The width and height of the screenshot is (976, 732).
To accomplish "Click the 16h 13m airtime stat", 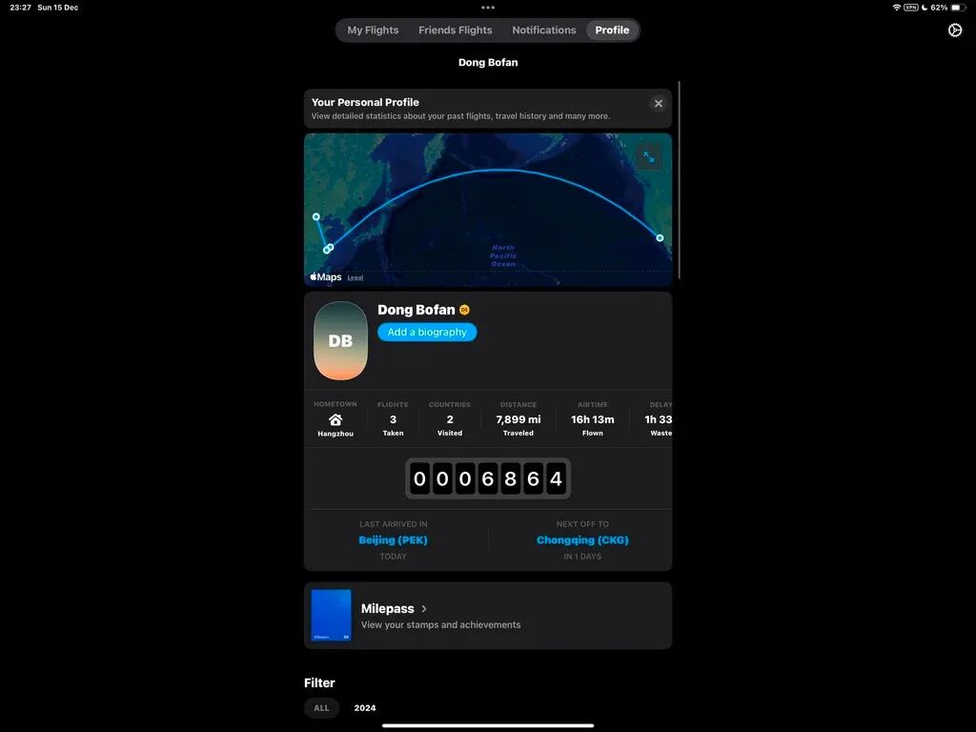I will [593, 419].
